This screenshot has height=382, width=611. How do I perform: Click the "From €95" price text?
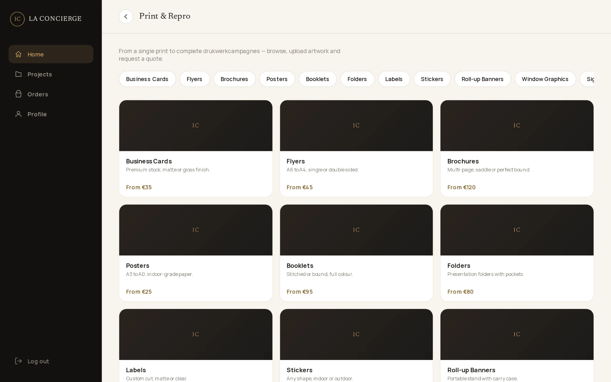coord(299,292)
